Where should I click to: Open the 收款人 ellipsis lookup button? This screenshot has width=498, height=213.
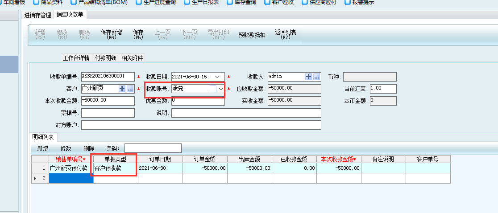click(x=317, y=77)
